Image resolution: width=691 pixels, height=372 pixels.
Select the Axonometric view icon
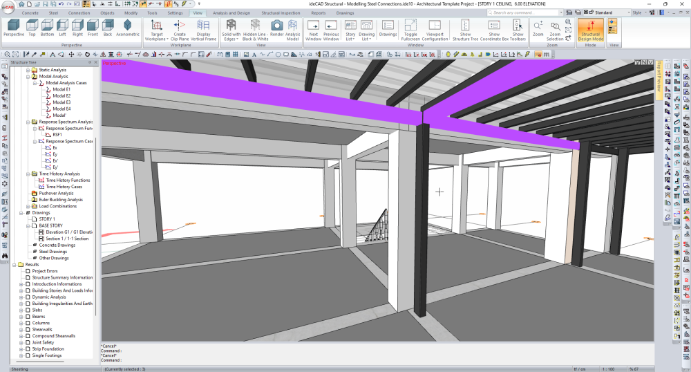pyautogui.click(x=127, y=28)
